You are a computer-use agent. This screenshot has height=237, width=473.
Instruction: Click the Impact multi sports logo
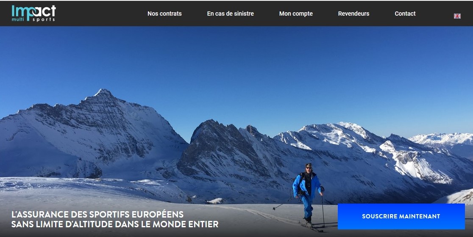(x=33, y=13)
